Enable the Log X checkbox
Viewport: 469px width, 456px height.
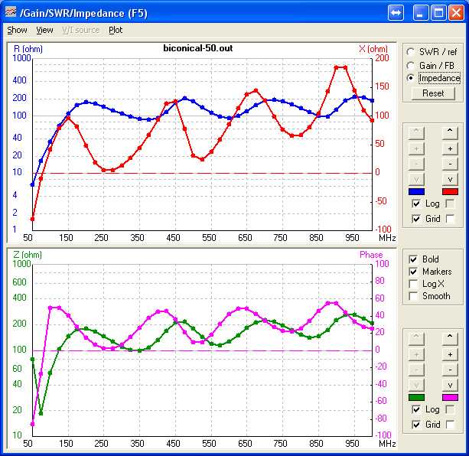click(414, 284)
